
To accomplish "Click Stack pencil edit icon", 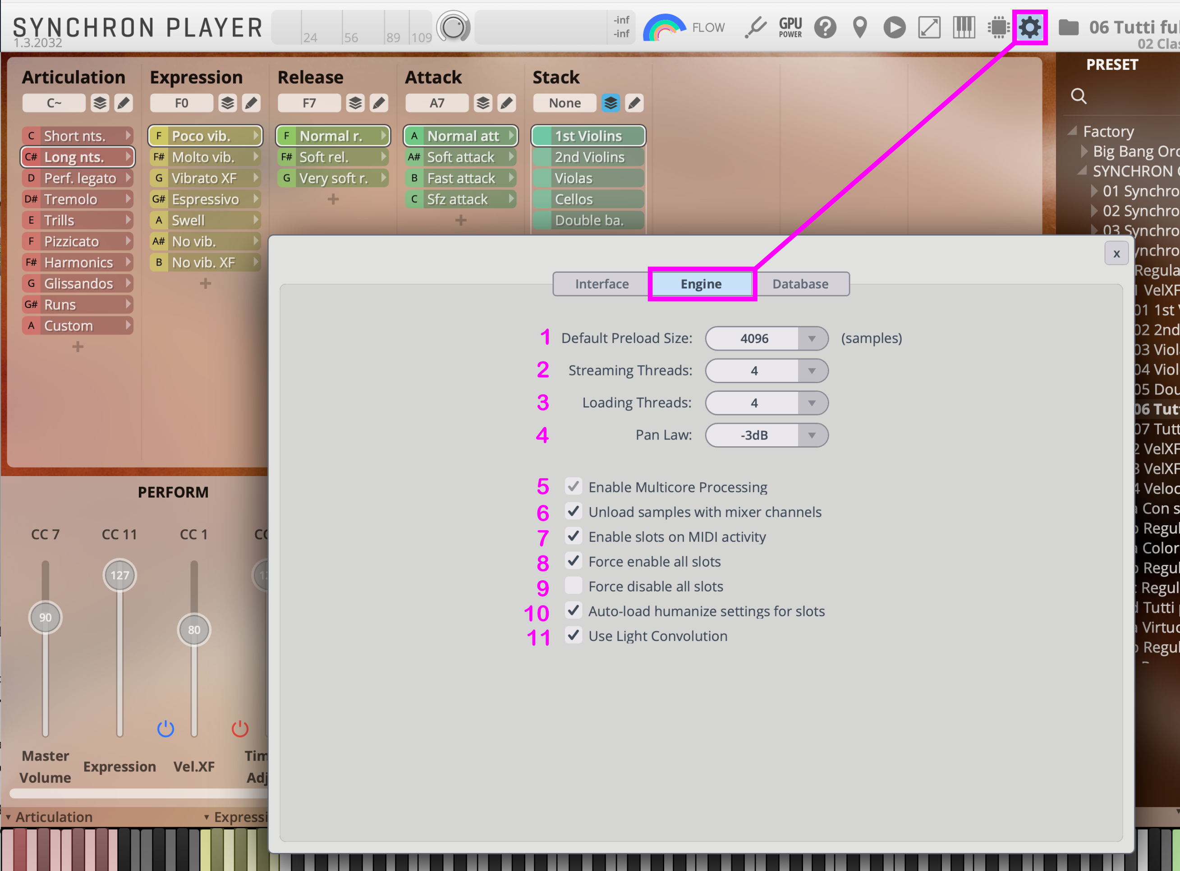I will pos(634,103).
